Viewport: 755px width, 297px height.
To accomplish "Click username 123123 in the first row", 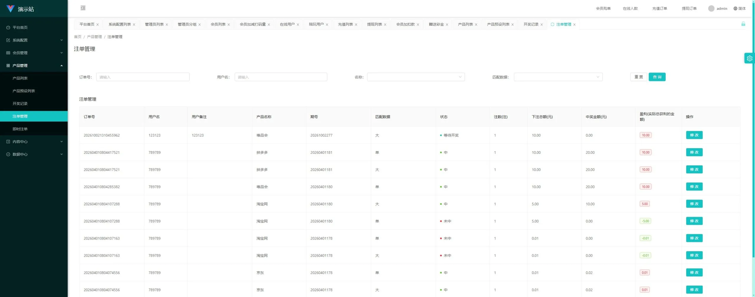I will click(155, 135).
